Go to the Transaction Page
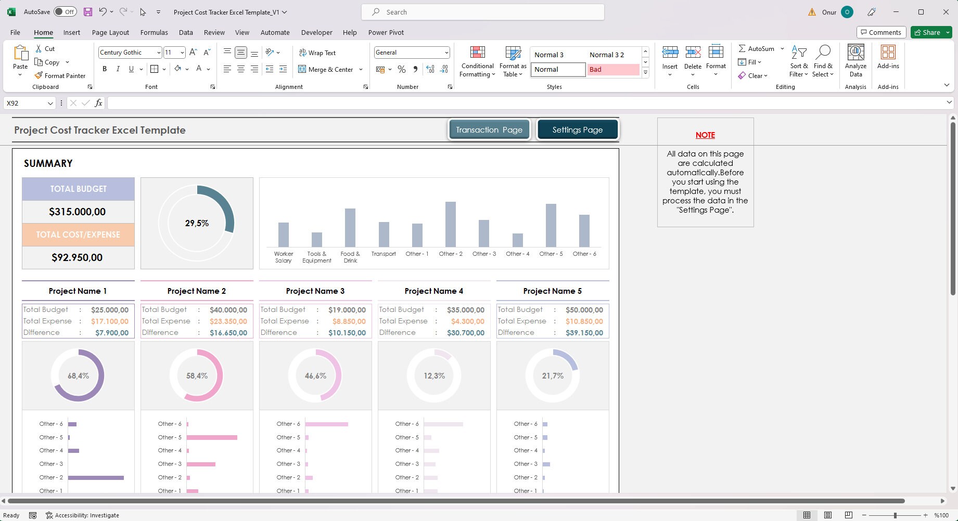958x521 pixels. pos(489,129)
